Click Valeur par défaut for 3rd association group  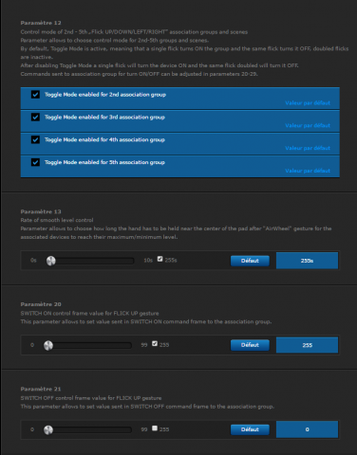coord(308,125)
